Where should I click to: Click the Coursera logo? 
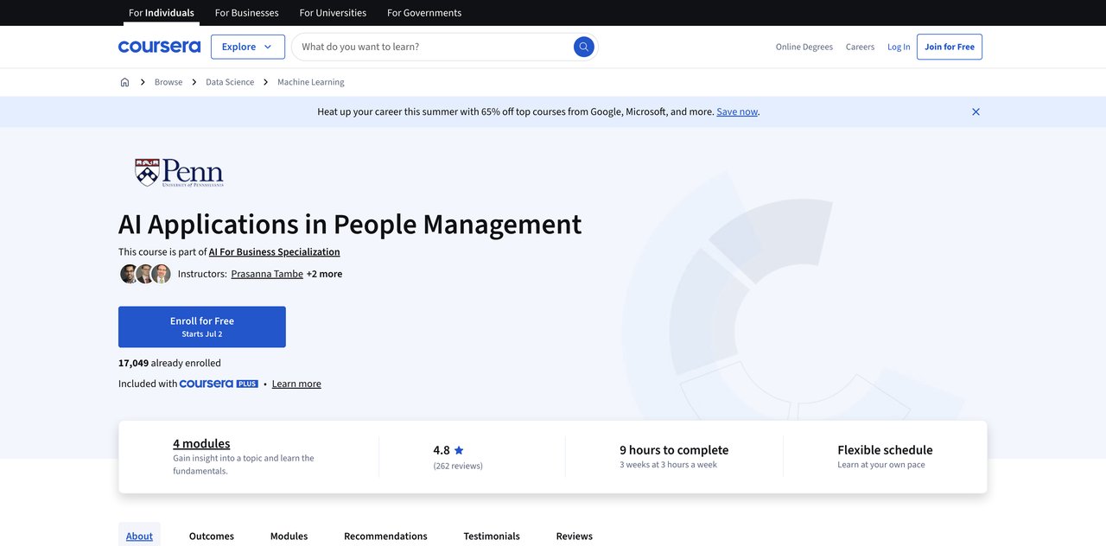coord(159,47)
